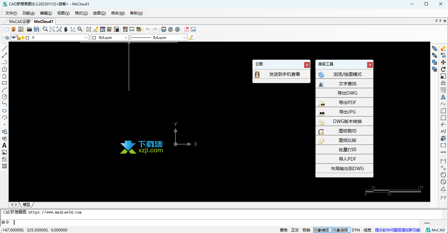Image resolution: width=448 pixels, height=233 pixels.
Task: Click the Save floppy disk icon
Action: click(21, 29)
